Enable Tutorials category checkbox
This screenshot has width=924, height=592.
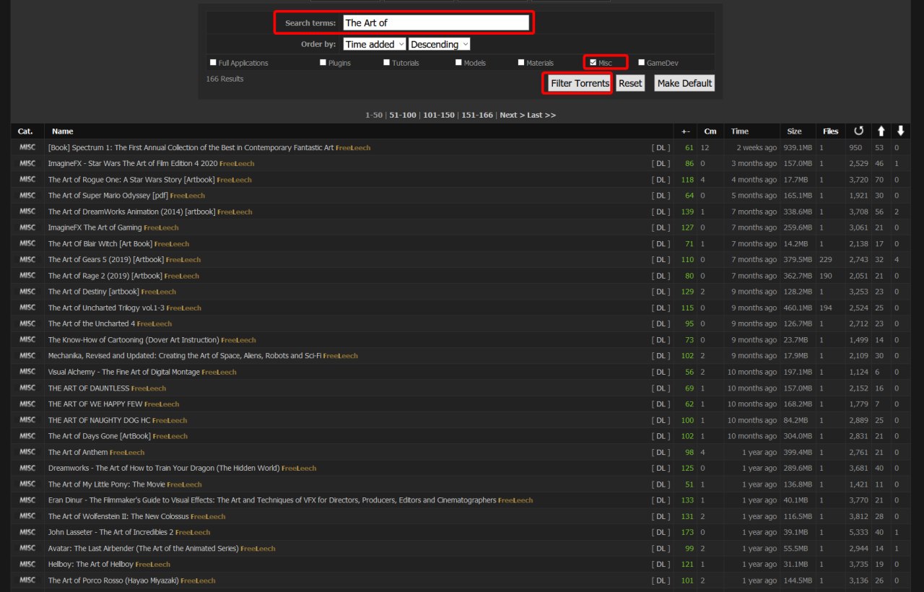(386, 62)
